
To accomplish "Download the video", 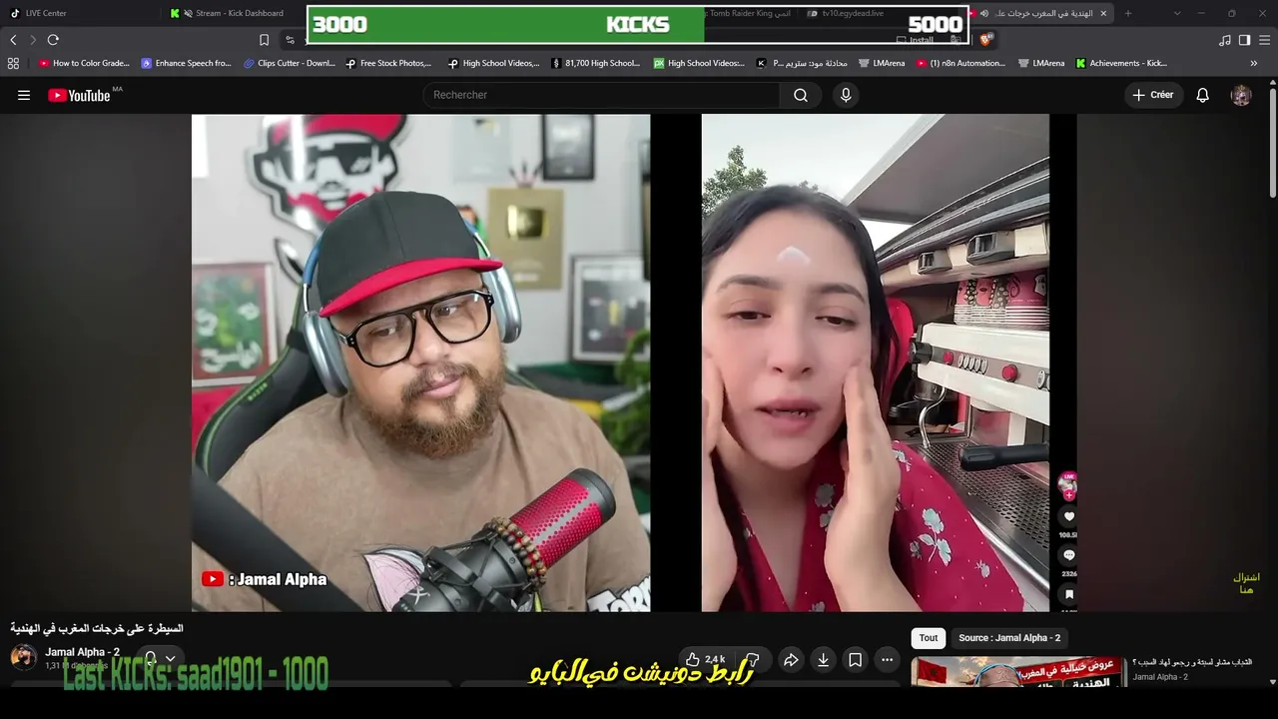I will pos(823,660).
